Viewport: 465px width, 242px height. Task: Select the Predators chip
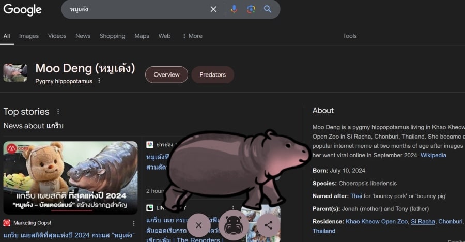click(213, 74)
